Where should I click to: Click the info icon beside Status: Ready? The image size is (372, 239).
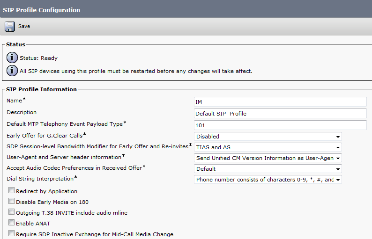12,58
